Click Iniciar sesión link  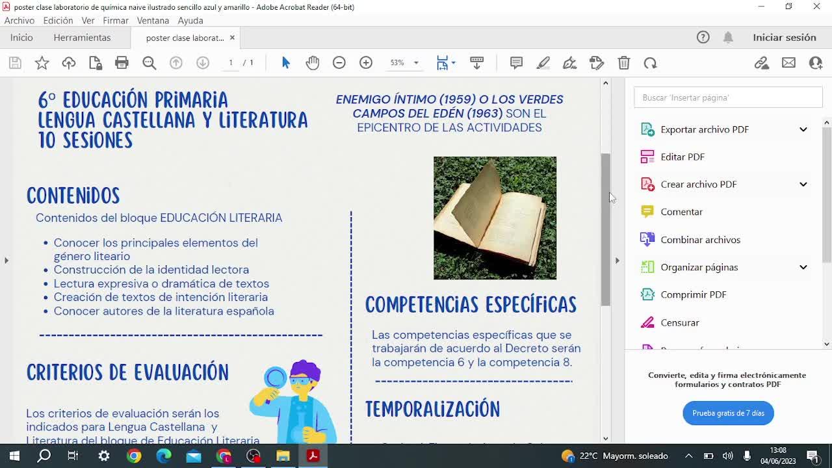[784, 38]
